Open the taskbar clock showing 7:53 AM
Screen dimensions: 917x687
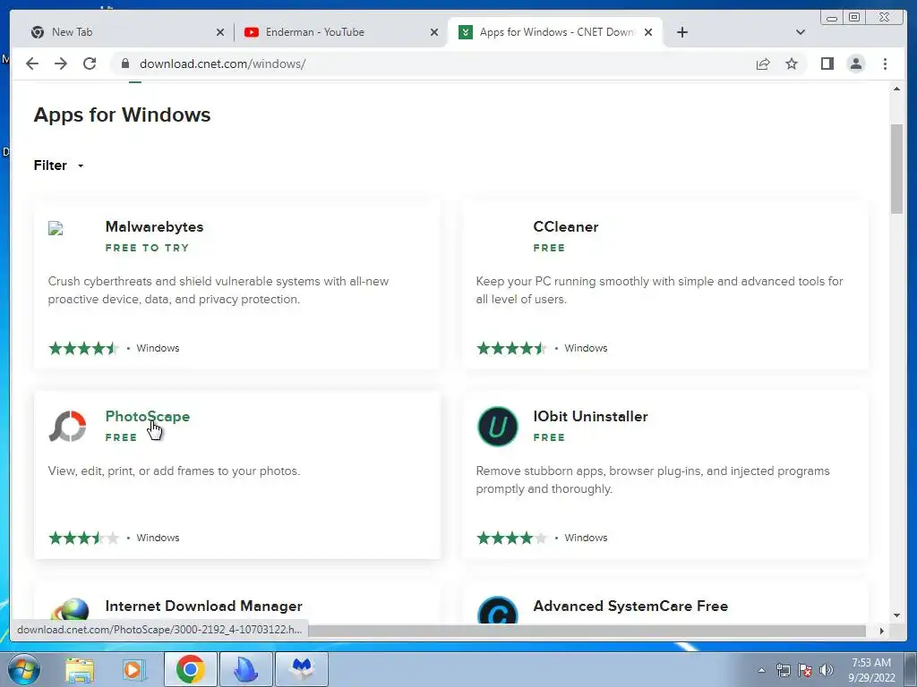coord(871,670)
